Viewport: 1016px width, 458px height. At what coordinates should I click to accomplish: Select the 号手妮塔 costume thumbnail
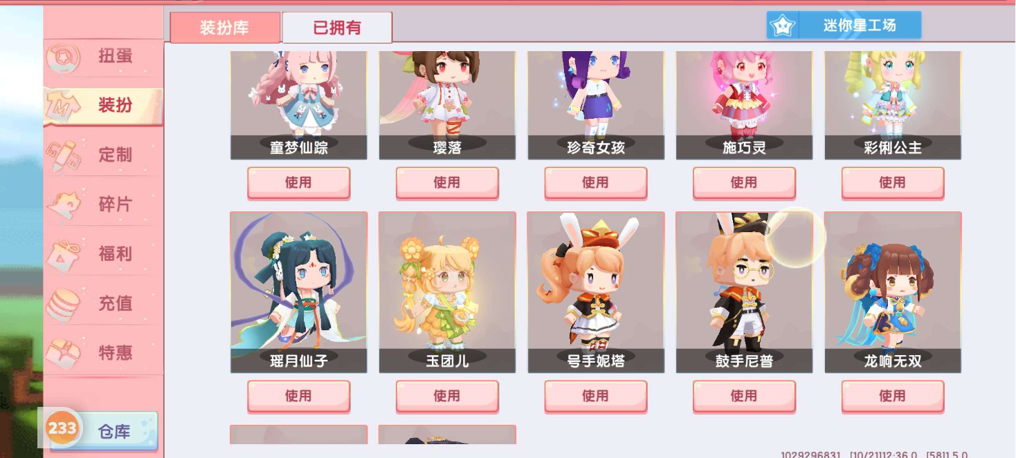coord(596,292)
